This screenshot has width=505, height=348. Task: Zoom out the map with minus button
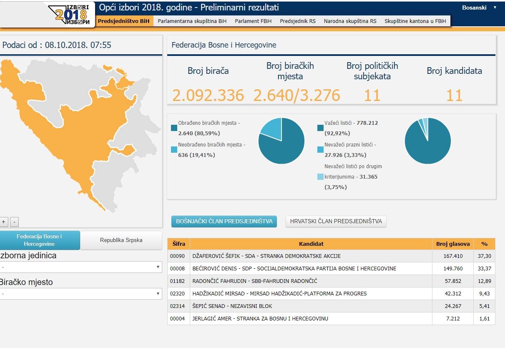14,222
